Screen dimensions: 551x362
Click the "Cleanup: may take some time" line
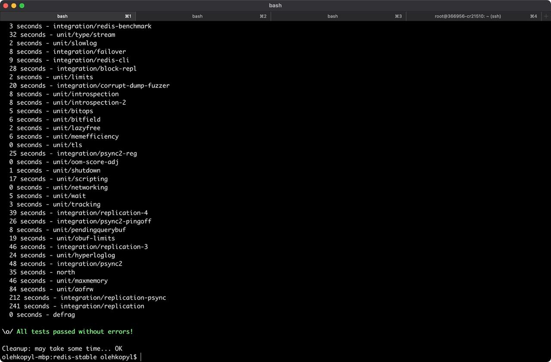click(x=62, y=349)
